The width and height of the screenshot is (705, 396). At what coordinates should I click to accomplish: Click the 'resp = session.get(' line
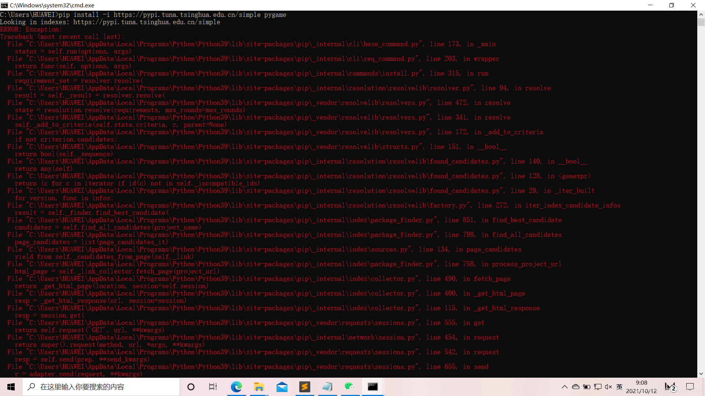pos(50,315)
